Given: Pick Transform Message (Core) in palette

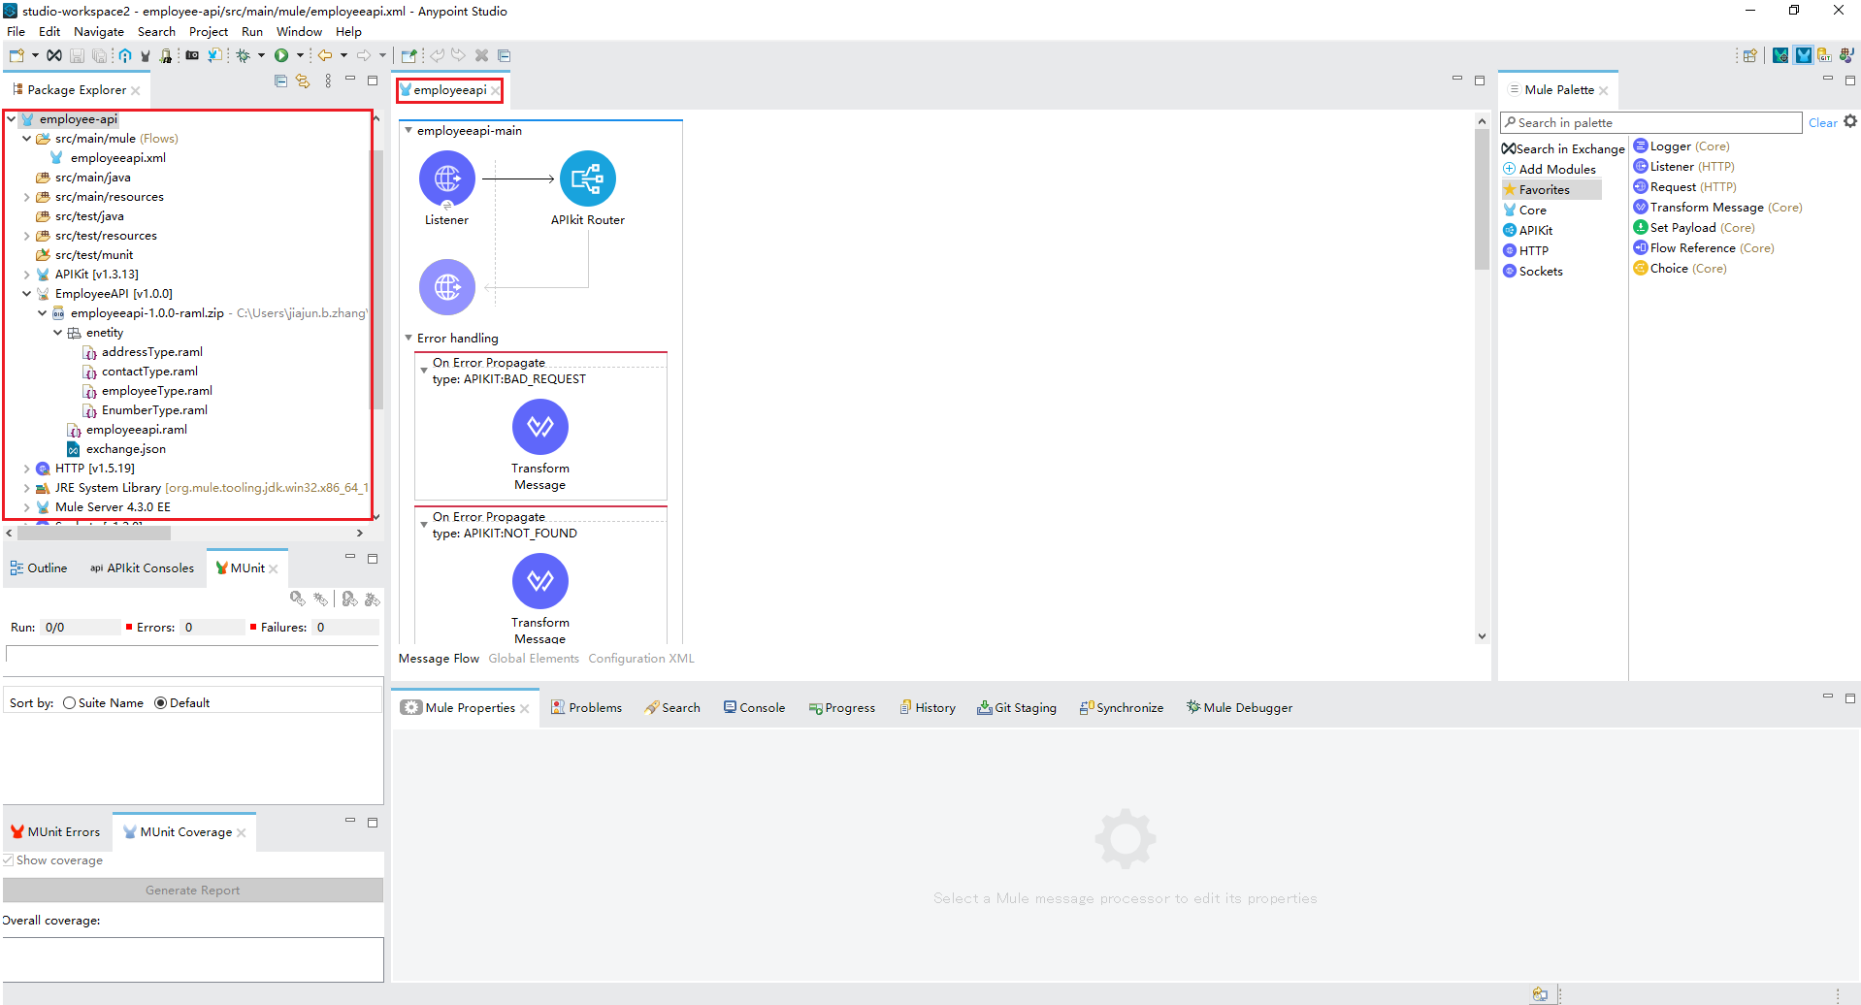Looking at the screenshot, I should (1718, 208).
